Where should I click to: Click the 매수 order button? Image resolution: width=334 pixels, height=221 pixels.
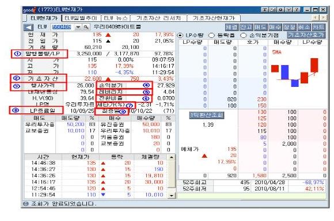click(275, 27)
